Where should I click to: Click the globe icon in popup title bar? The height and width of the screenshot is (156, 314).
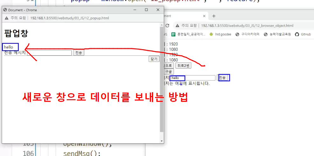5,10
